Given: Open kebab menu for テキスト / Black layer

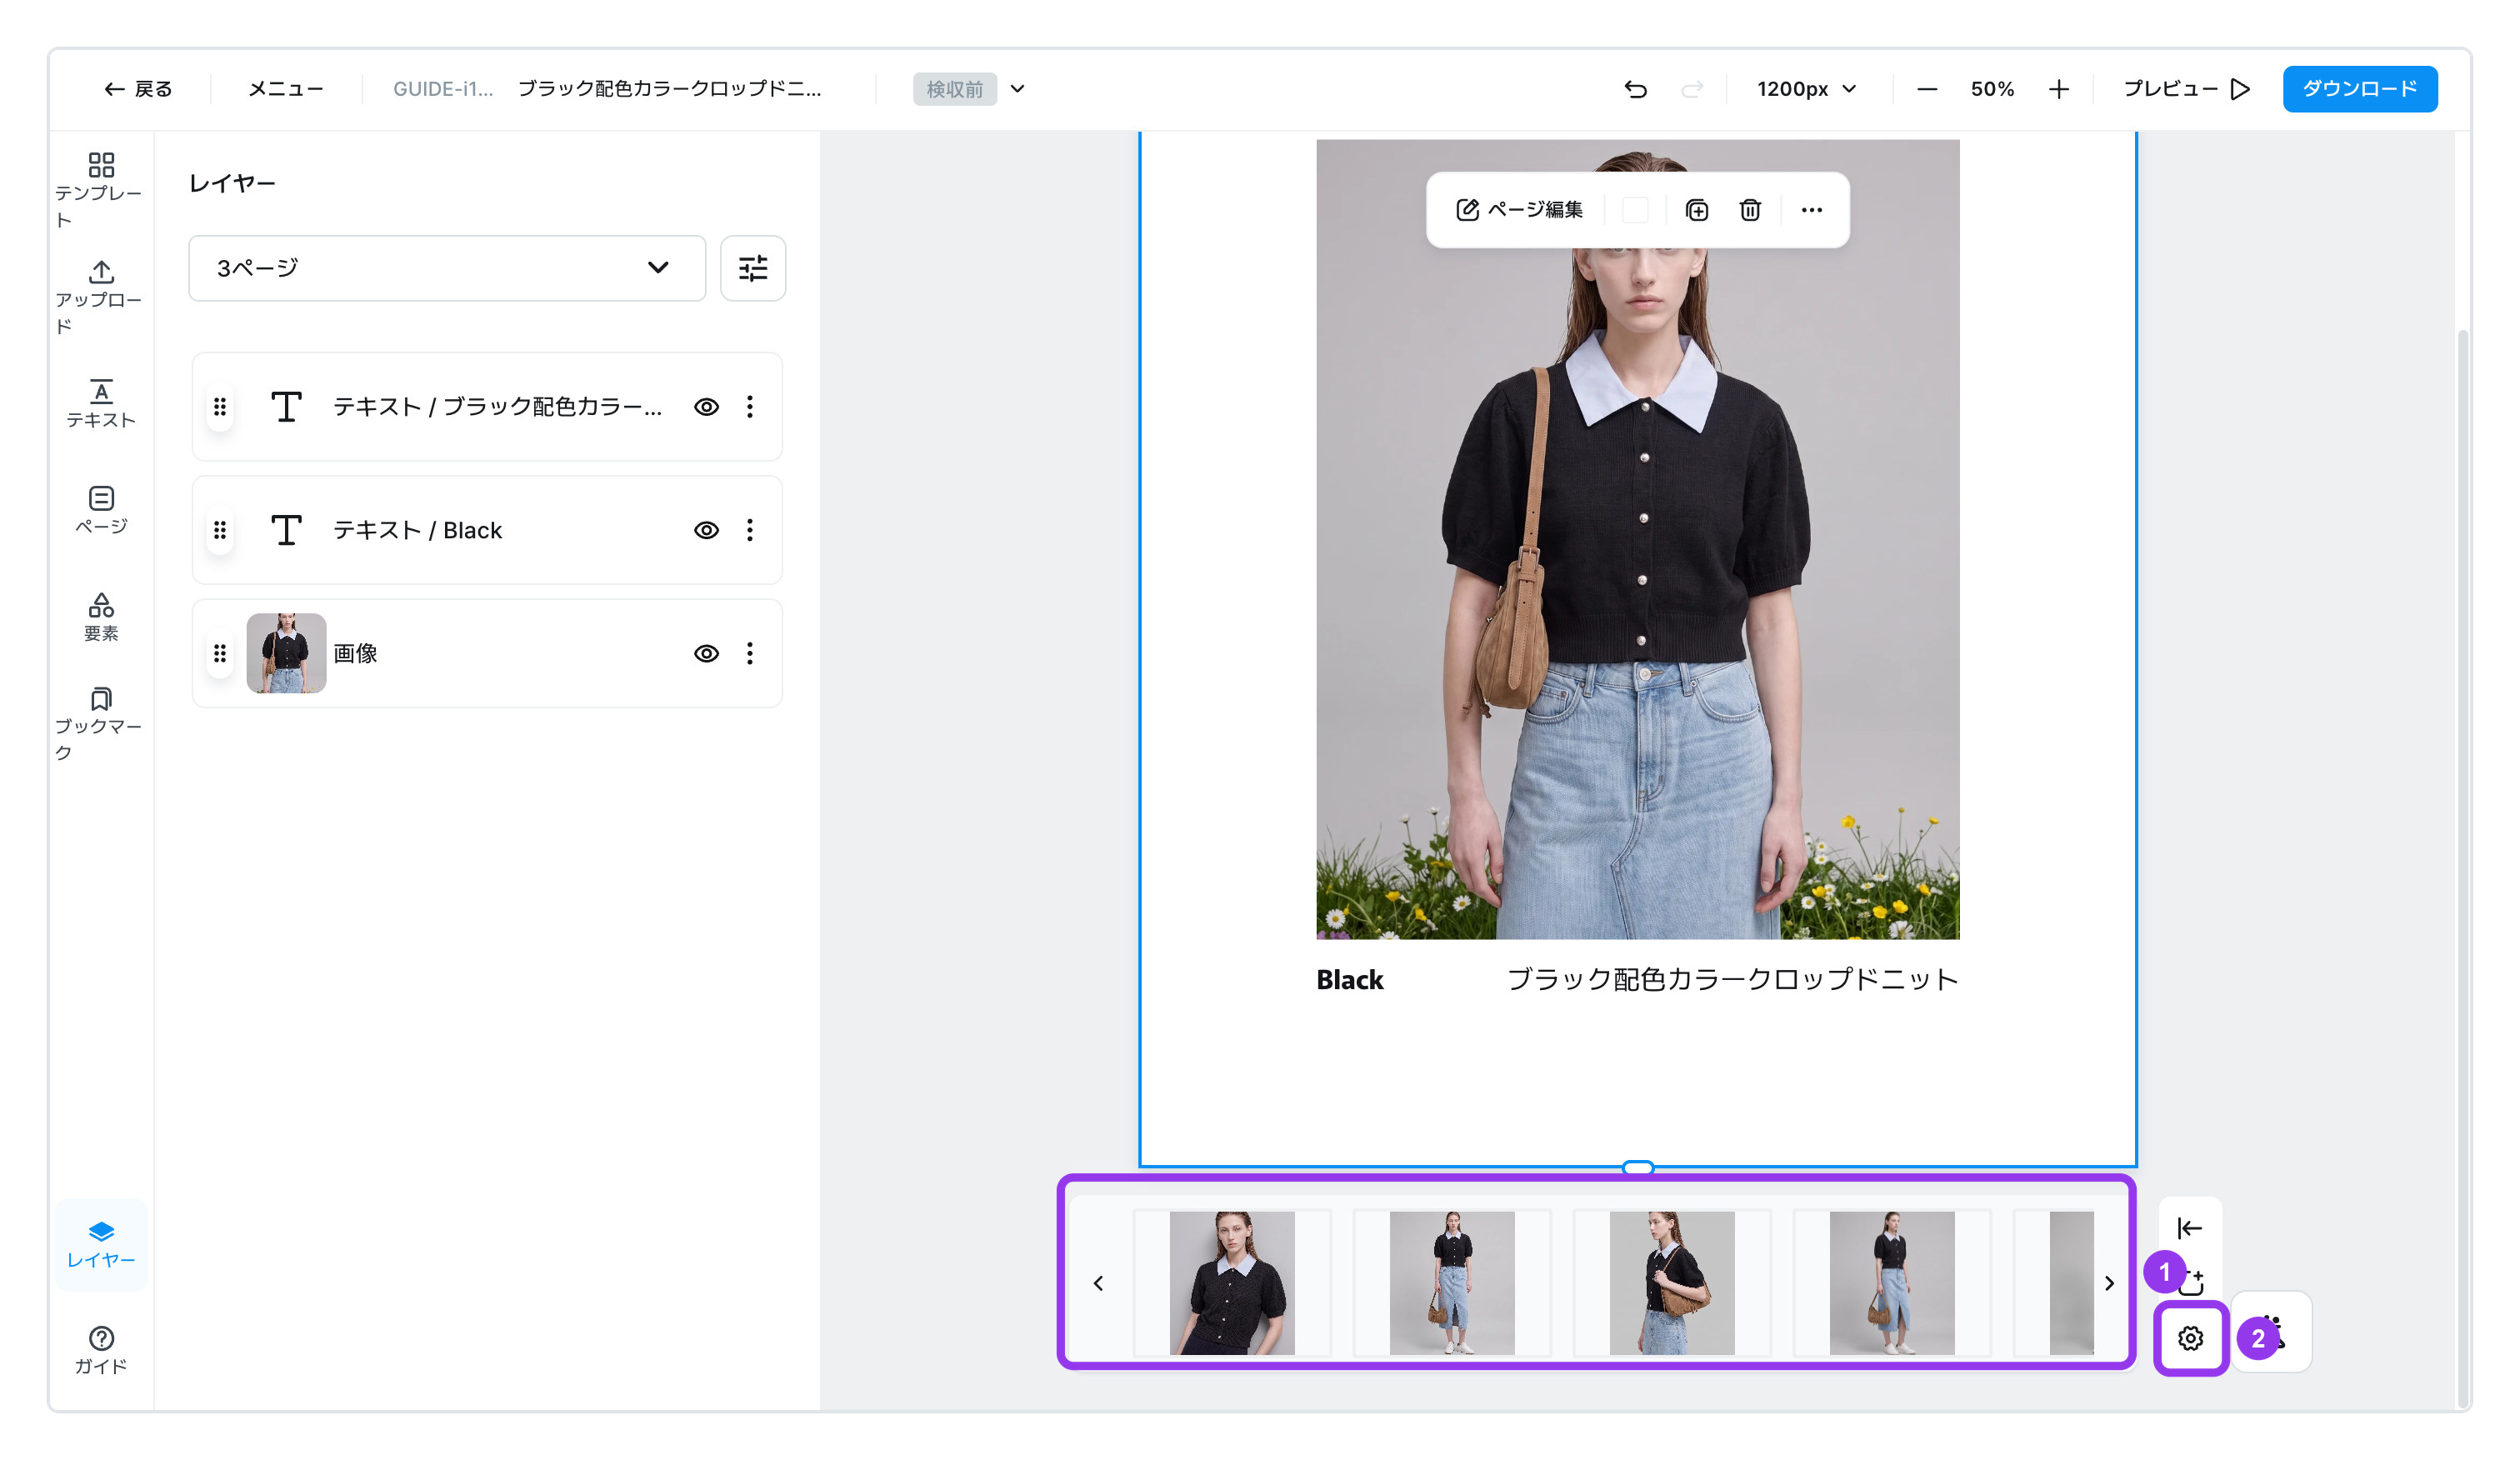Looking at the screenshot, I should click(x=750, y=530).
